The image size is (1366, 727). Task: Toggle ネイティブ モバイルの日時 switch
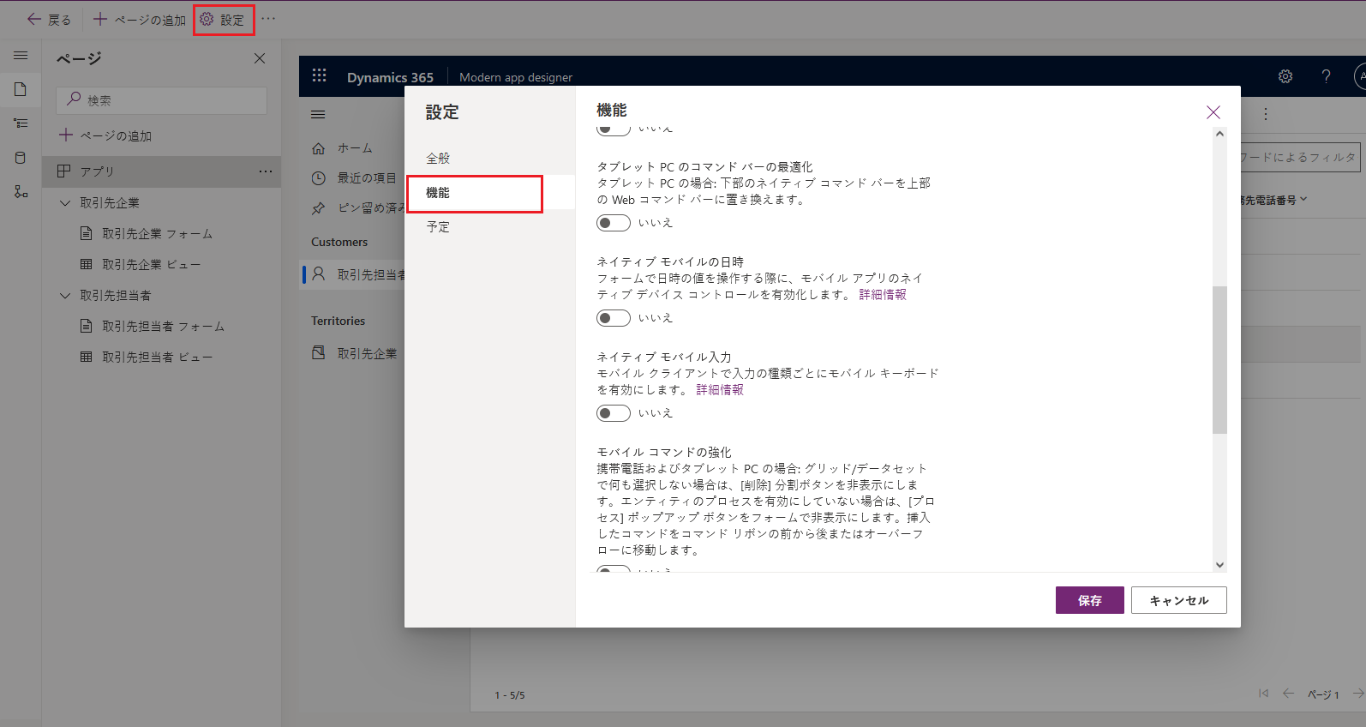614,318
